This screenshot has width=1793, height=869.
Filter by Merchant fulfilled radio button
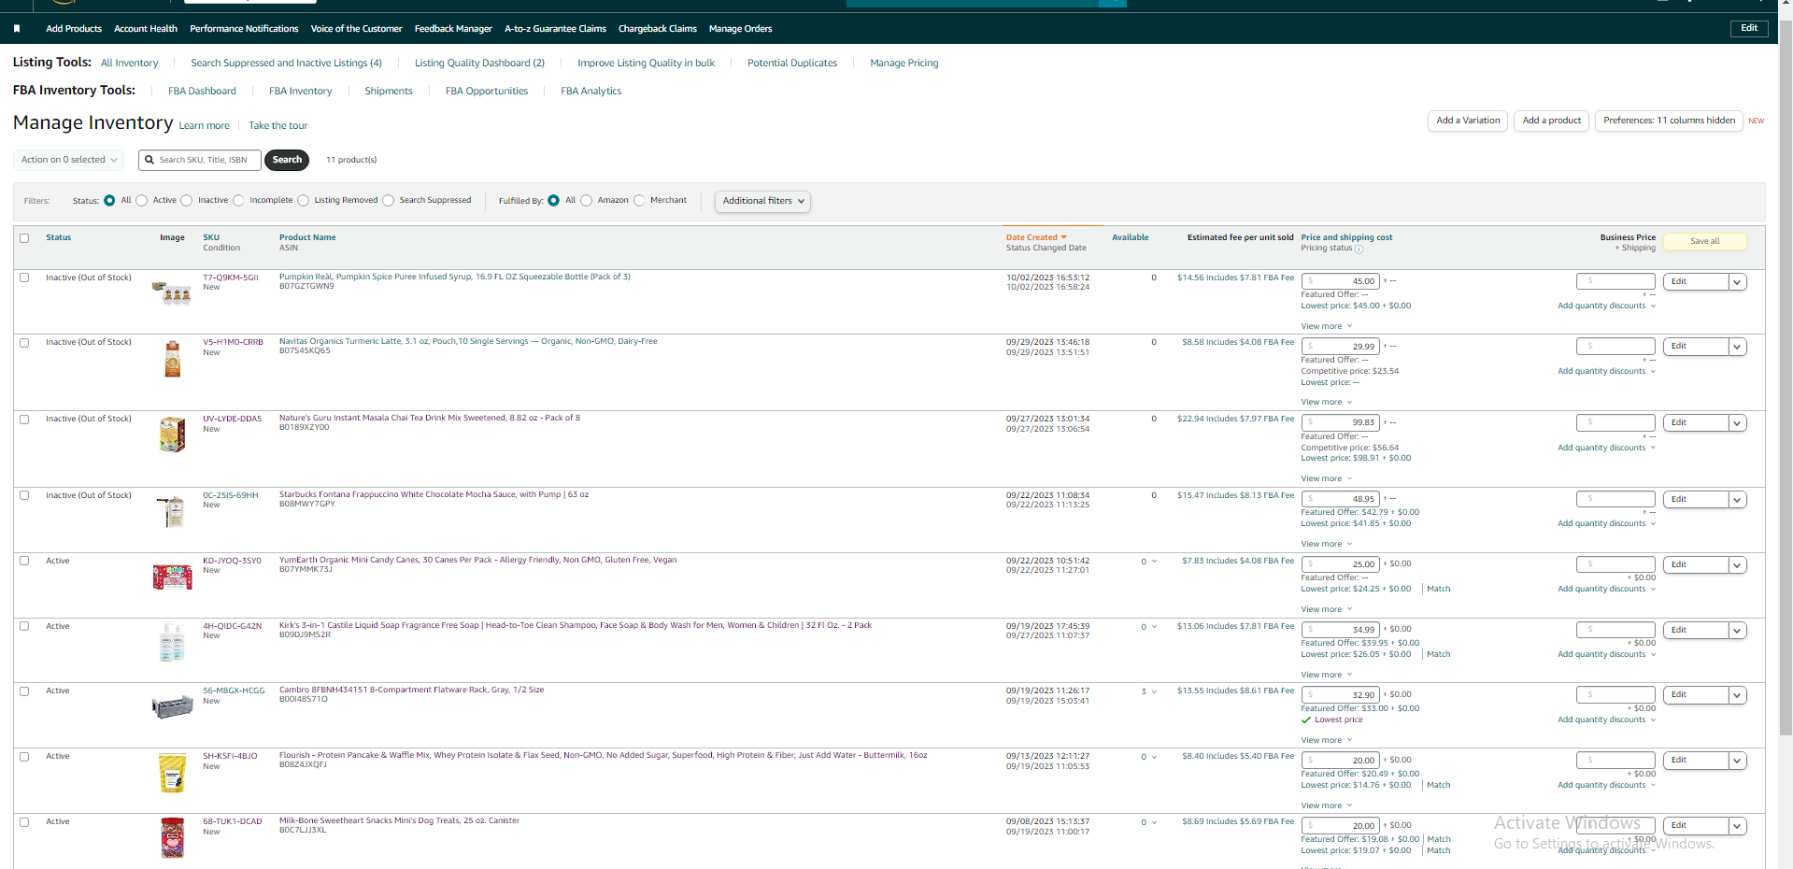[639, 201]
